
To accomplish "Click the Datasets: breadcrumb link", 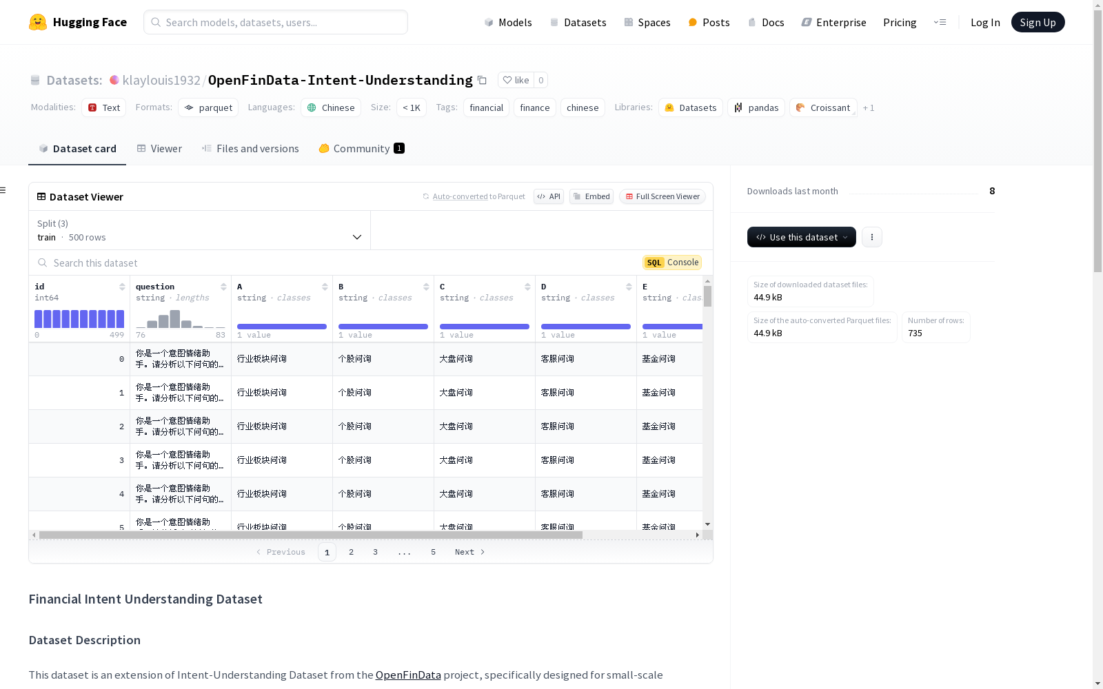I will point(74,81).
